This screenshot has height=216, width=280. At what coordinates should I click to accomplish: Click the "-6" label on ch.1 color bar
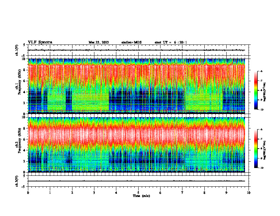click(x=261, y=71)
